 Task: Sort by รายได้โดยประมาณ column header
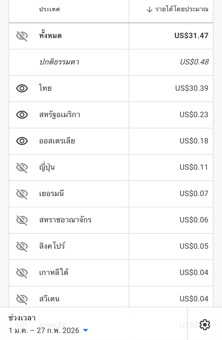[x=182, y=9]
